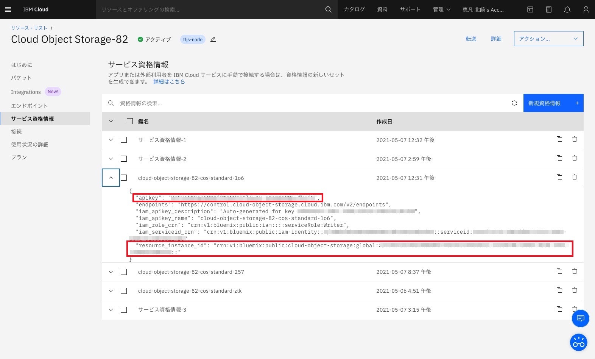The height and width of the screenshot is (359, 595).
Task: Click the 詳細 link near アクション
Action: 496,39
